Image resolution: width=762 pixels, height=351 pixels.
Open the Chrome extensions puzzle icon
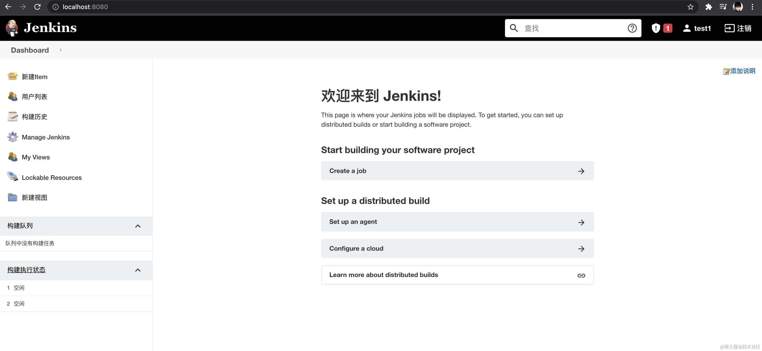pos(709,7)
